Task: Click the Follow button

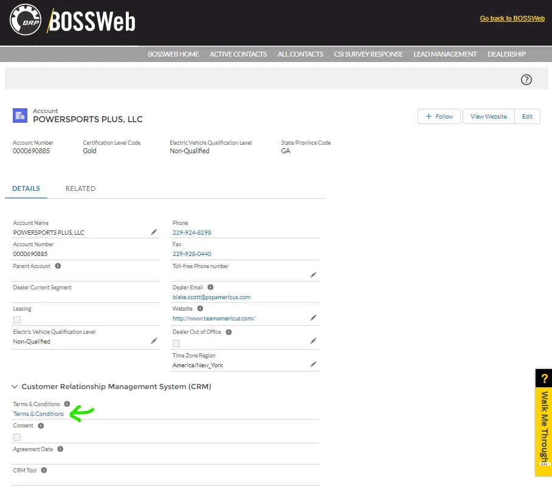Action: click(x=439, y=116)
